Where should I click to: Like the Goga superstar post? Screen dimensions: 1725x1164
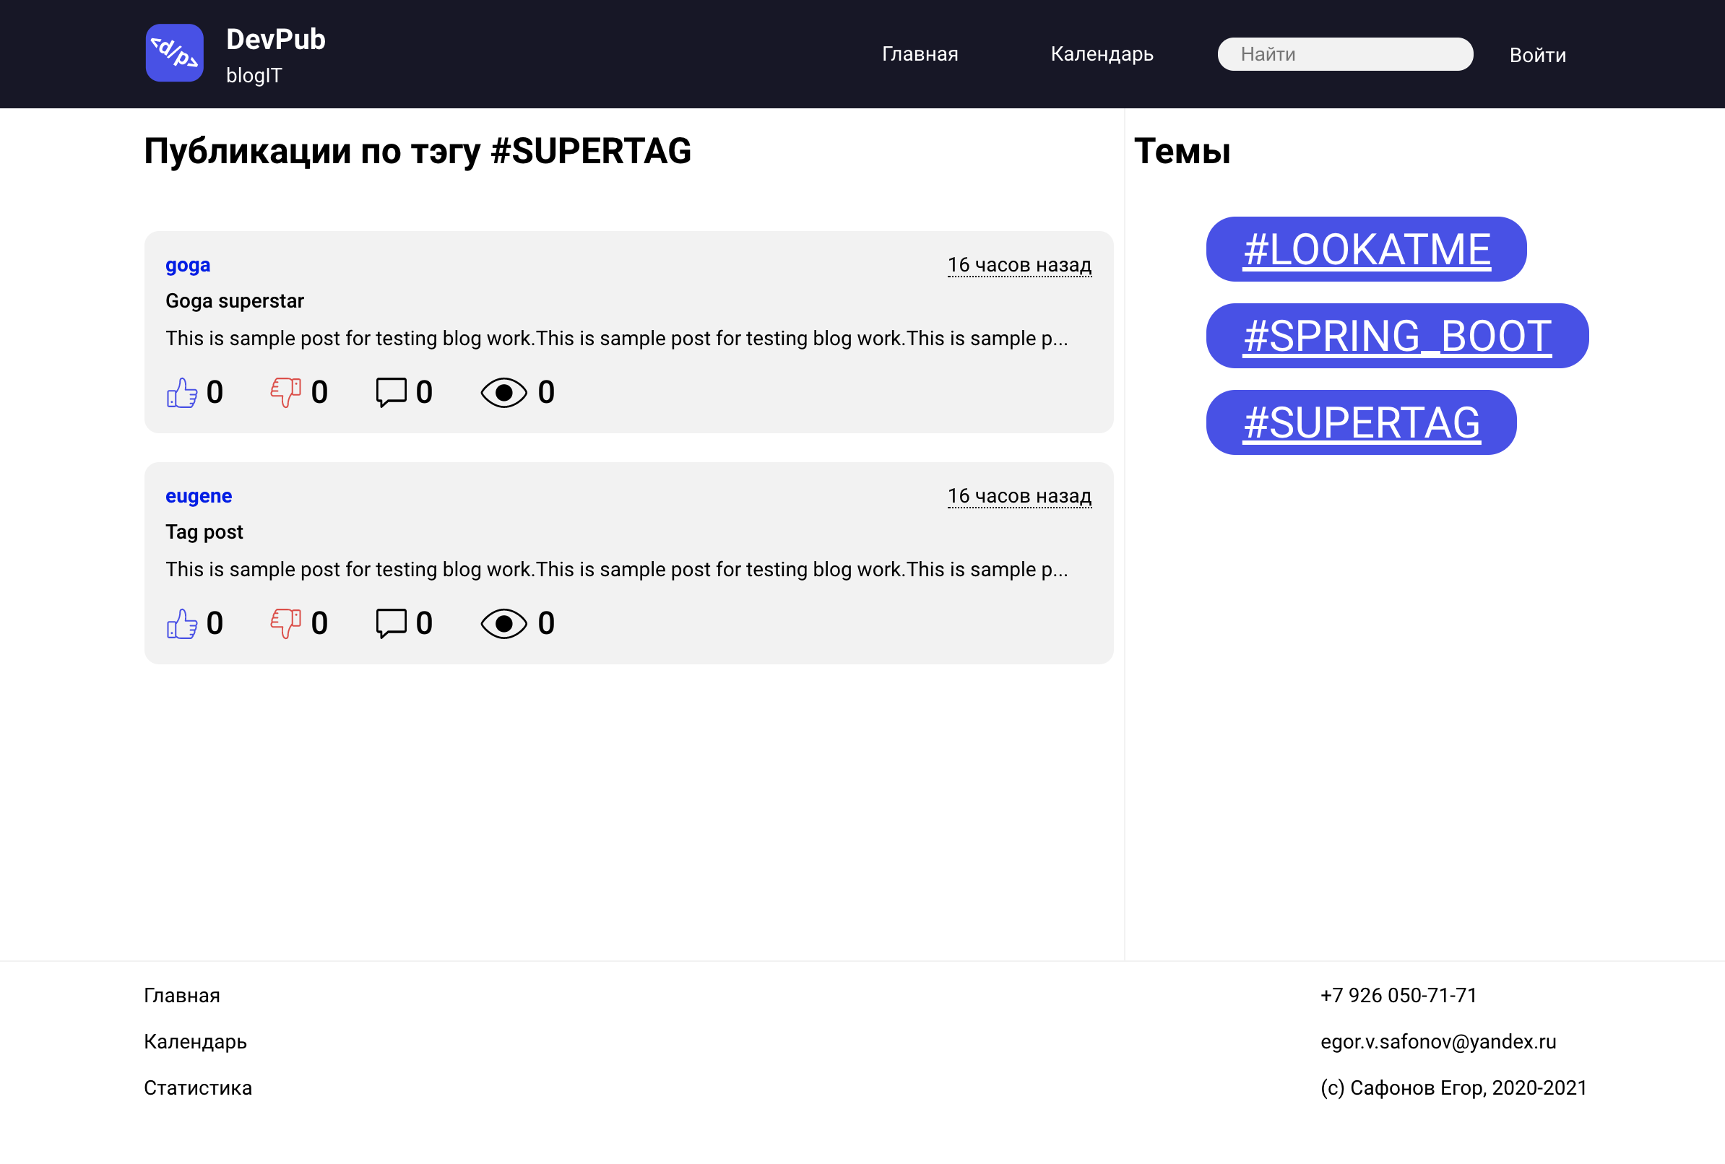tap(182, 392)
